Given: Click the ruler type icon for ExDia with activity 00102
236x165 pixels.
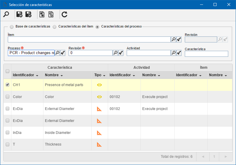Looking at the screenshot, I should point(99,109).
